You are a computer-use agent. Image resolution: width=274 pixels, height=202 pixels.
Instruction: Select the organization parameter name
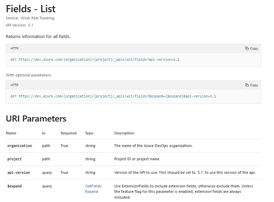[20, 146]
